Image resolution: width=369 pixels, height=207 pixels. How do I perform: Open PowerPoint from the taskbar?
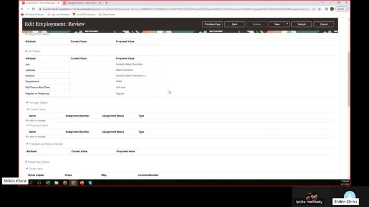coord(82,183)
